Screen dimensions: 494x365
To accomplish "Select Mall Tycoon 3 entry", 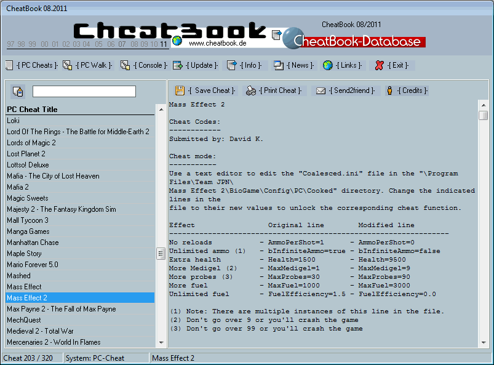I will (81, 220).
